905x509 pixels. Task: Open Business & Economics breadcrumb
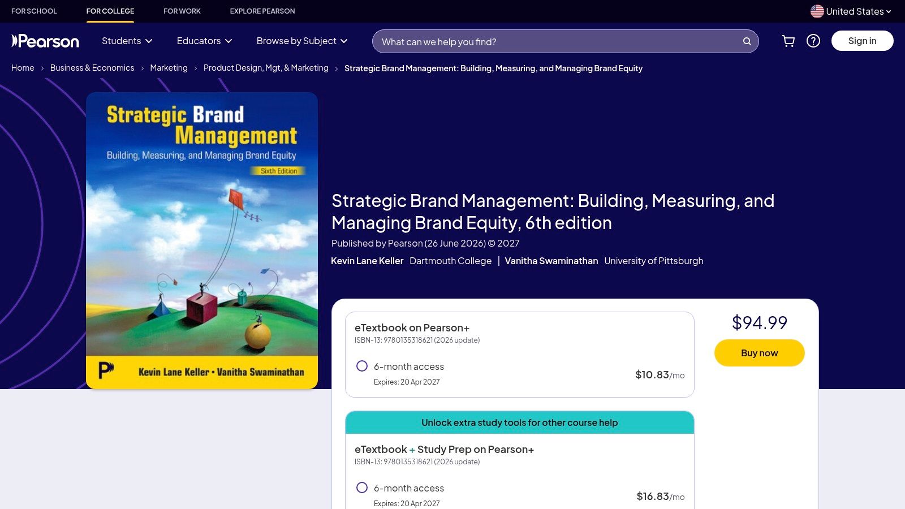[x=92, y=68]
